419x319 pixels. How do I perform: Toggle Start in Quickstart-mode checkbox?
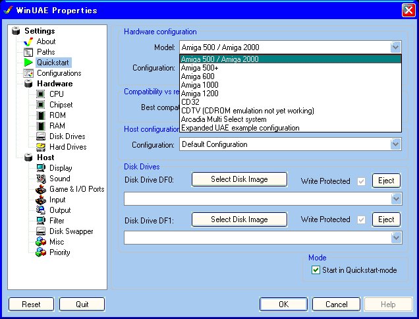tap(316, 270)
